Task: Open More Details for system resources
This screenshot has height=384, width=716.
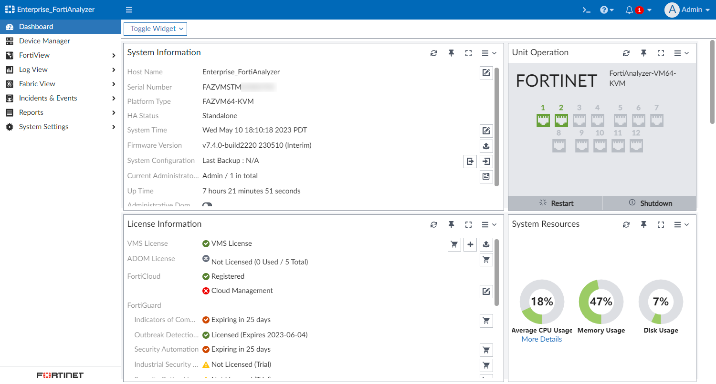Action: coord(541,339)
